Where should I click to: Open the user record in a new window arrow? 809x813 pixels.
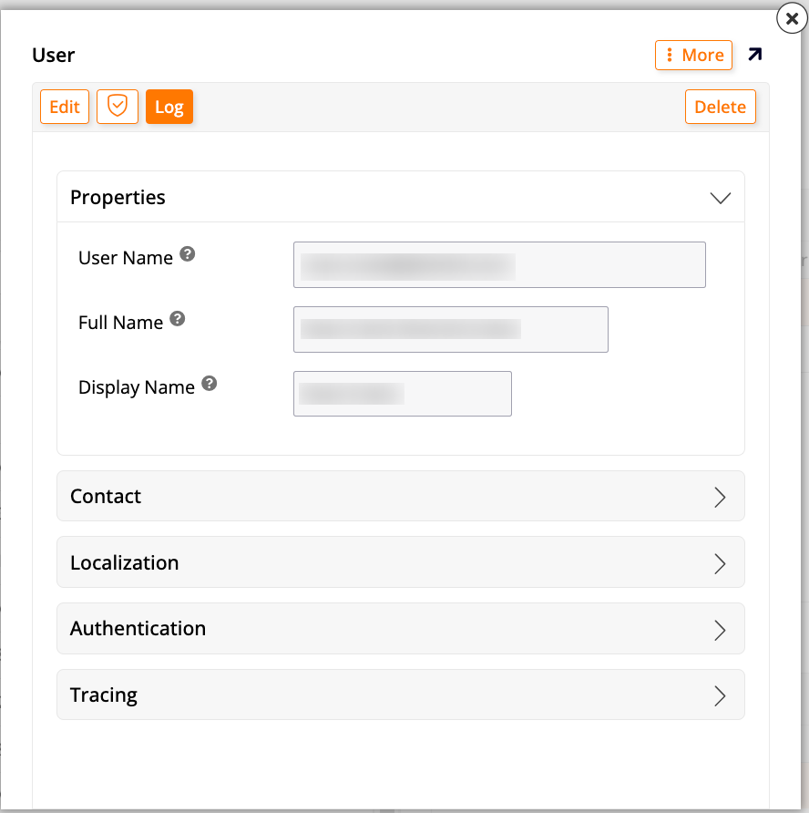pos(754,55)
